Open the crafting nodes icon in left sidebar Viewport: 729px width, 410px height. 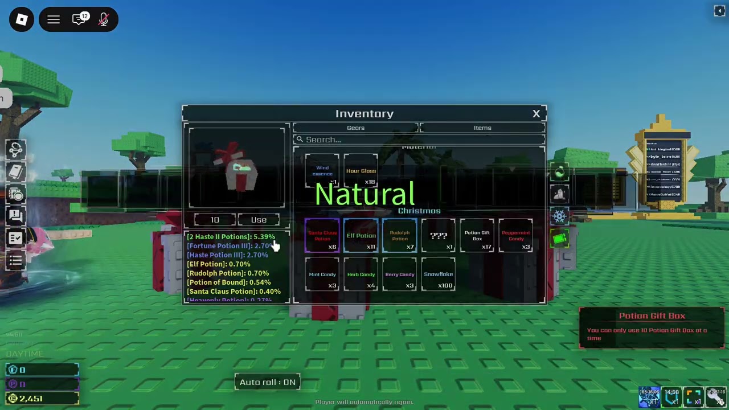coord(15,149)
